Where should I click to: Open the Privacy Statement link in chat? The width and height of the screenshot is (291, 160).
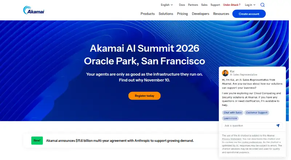tap(232, 139)
